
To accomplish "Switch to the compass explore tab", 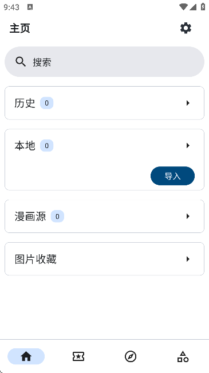I will (x=131, y=356).
